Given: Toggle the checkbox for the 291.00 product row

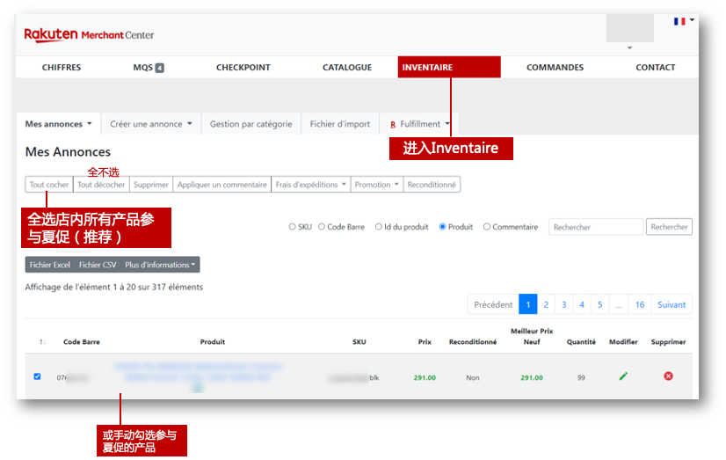Looking at the screenshot, I should coord(37,376).
